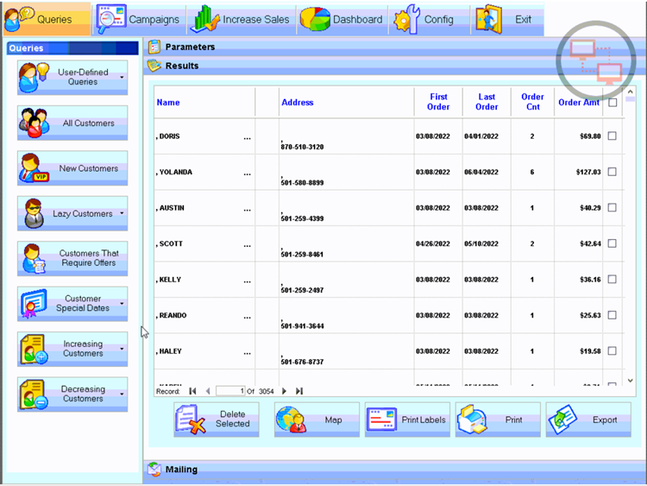The image size is (647, 486).
Task: Expand the Parameters section header
Action: pyautogui.click(x=394, y=47)
